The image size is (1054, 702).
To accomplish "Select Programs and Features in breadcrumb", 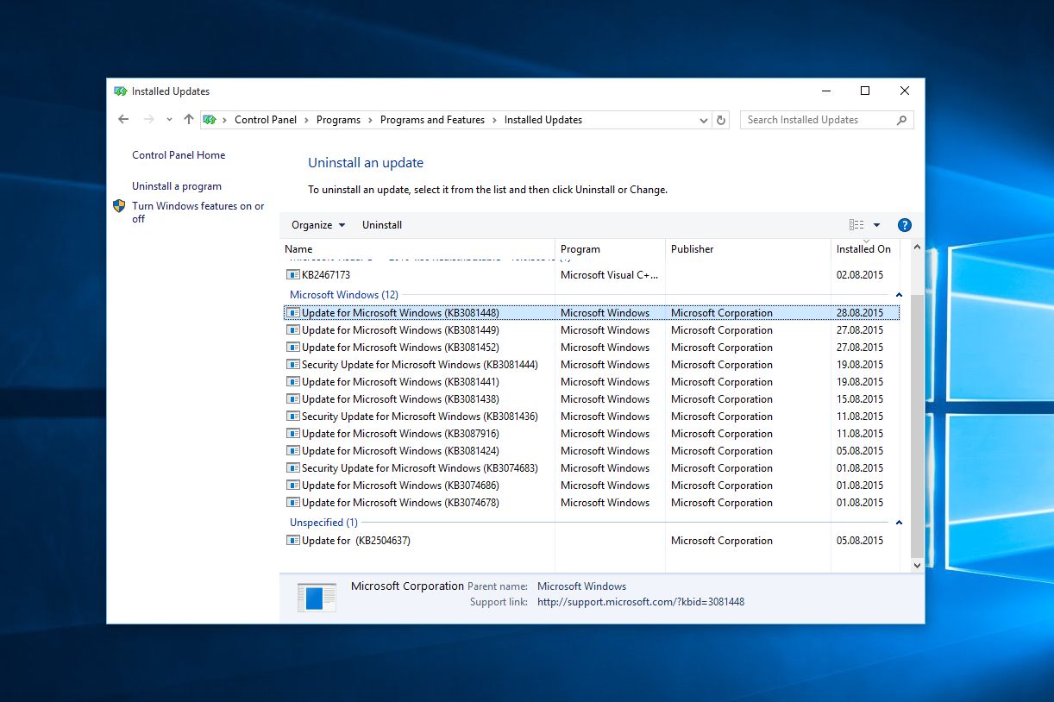I will pyautogui.click(x=432, y=120).
